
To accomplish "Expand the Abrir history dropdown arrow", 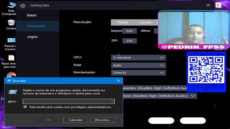I will pyautogui.click(x=112, y=101).
